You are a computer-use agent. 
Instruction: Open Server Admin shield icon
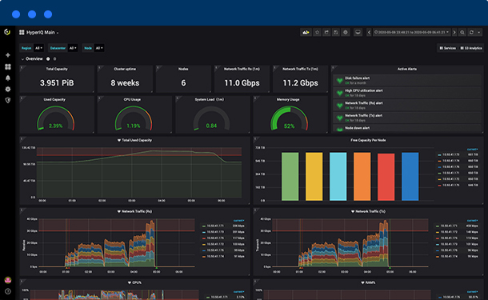point(8,100)
